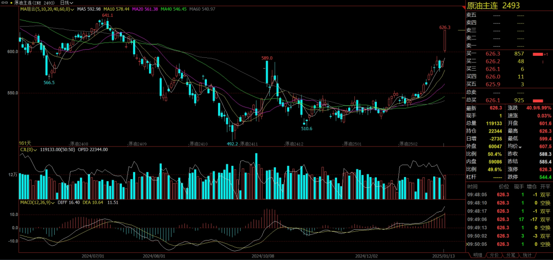The width and height of the screenshot is (553, 260).
Task: Click the yellow dot icon before 原油主连
Action: coord(11,3)
